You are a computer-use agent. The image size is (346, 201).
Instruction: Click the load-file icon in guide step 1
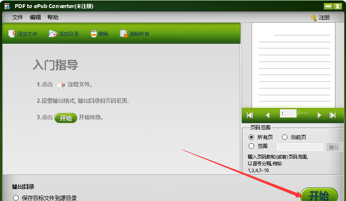tap(61, 86)
